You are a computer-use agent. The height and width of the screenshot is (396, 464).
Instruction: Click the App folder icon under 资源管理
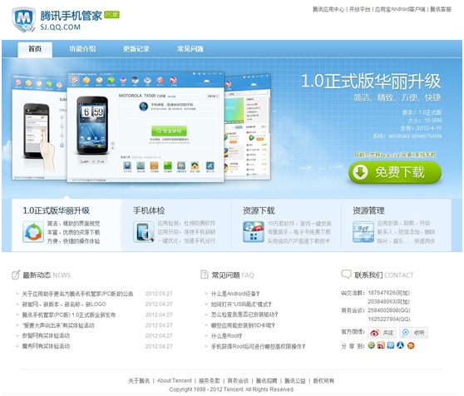363,232
